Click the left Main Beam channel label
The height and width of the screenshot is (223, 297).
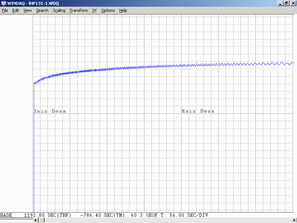pyautogui.click(x=50, y=111)
